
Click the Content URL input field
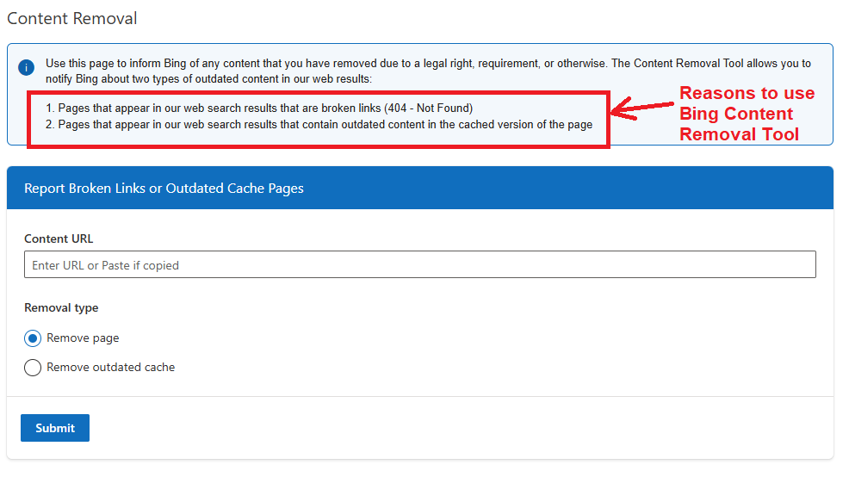[x=419, y=264]
